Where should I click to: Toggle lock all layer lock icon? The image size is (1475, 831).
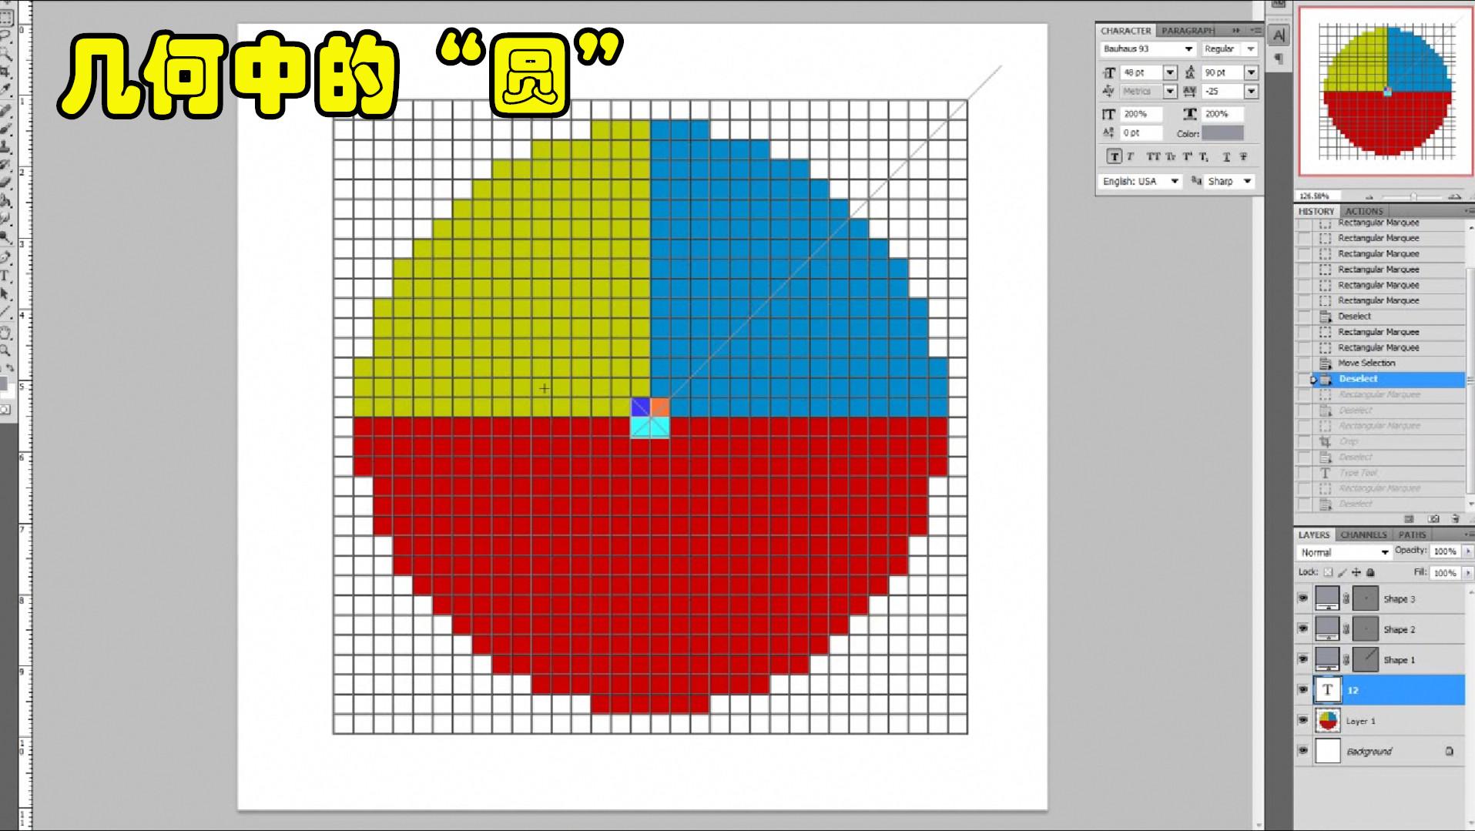(1370, 572)
